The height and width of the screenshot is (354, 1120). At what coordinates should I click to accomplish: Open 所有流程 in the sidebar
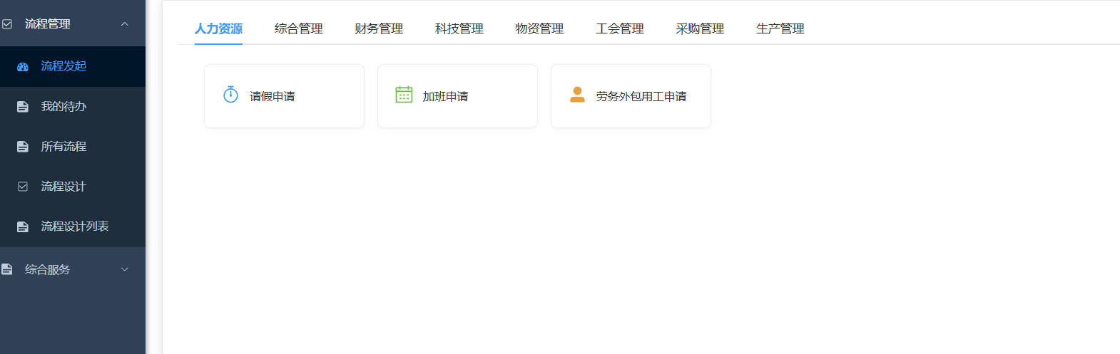click(73, 147)
